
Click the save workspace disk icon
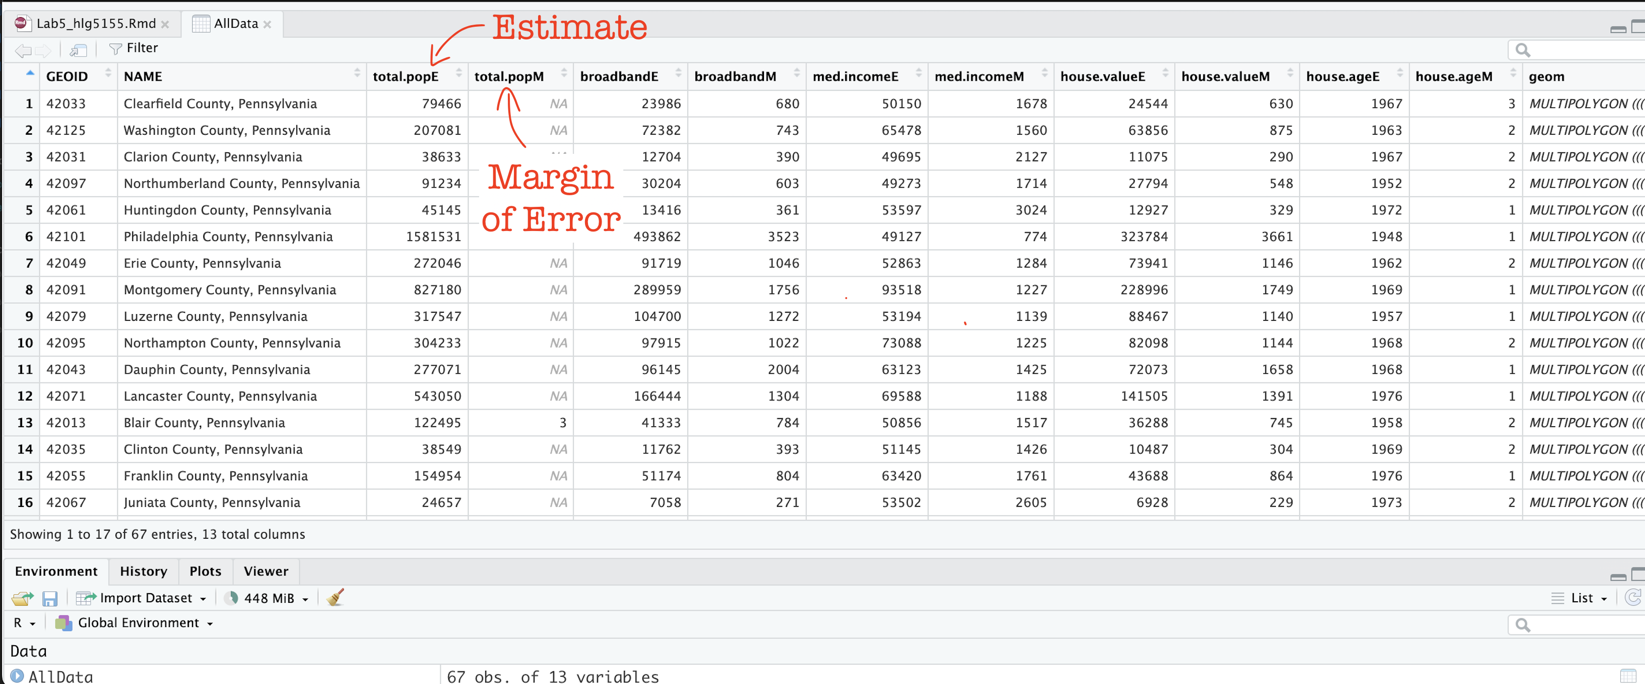[x=50, y=598]
